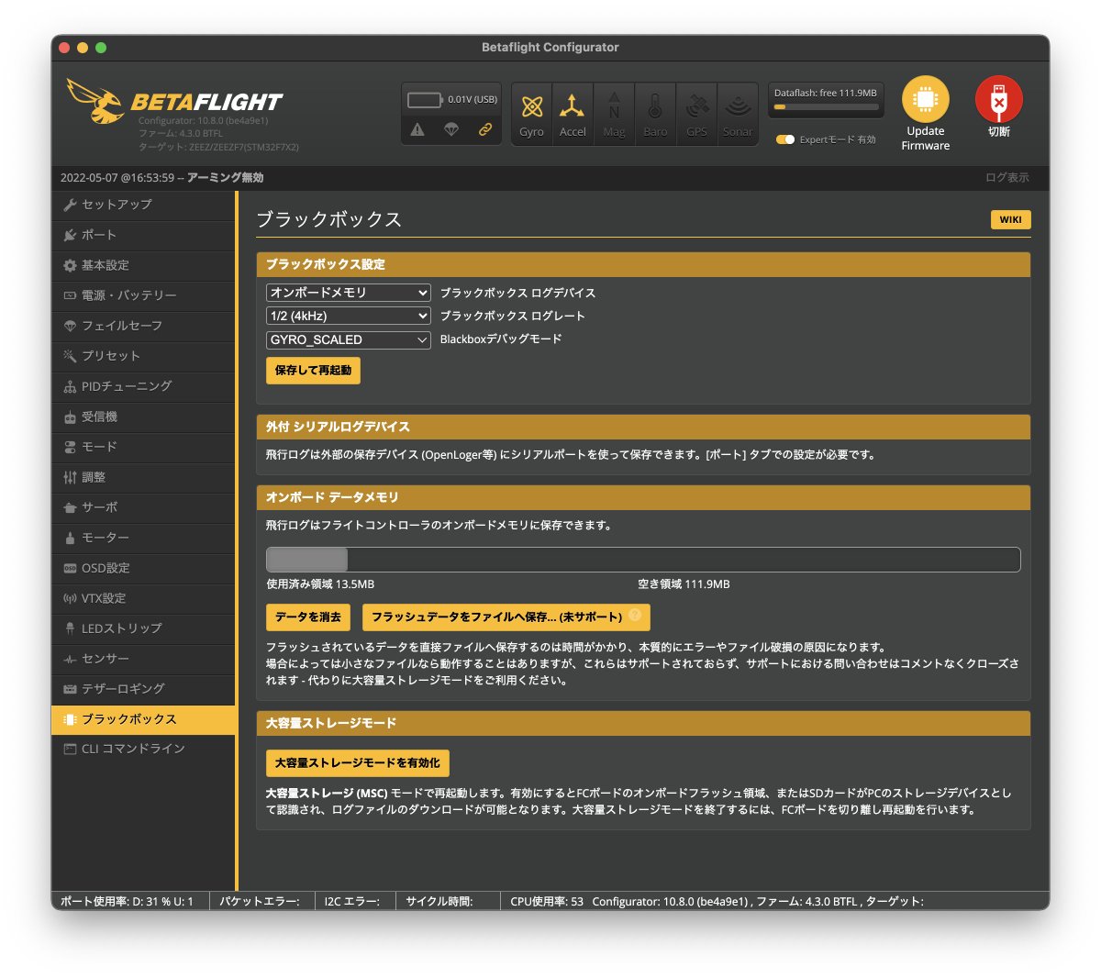Click the arming warning triangle icon
Image resolution: width=1101 pixels, height=978 pixels.
point(417,129)
